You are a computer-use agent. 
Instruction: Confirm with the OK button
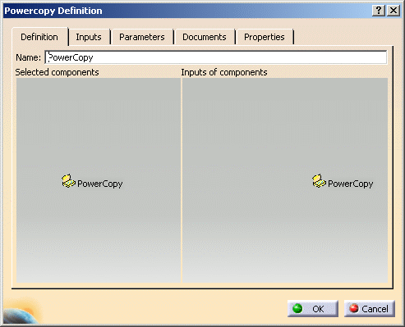[x=313, y=309]
